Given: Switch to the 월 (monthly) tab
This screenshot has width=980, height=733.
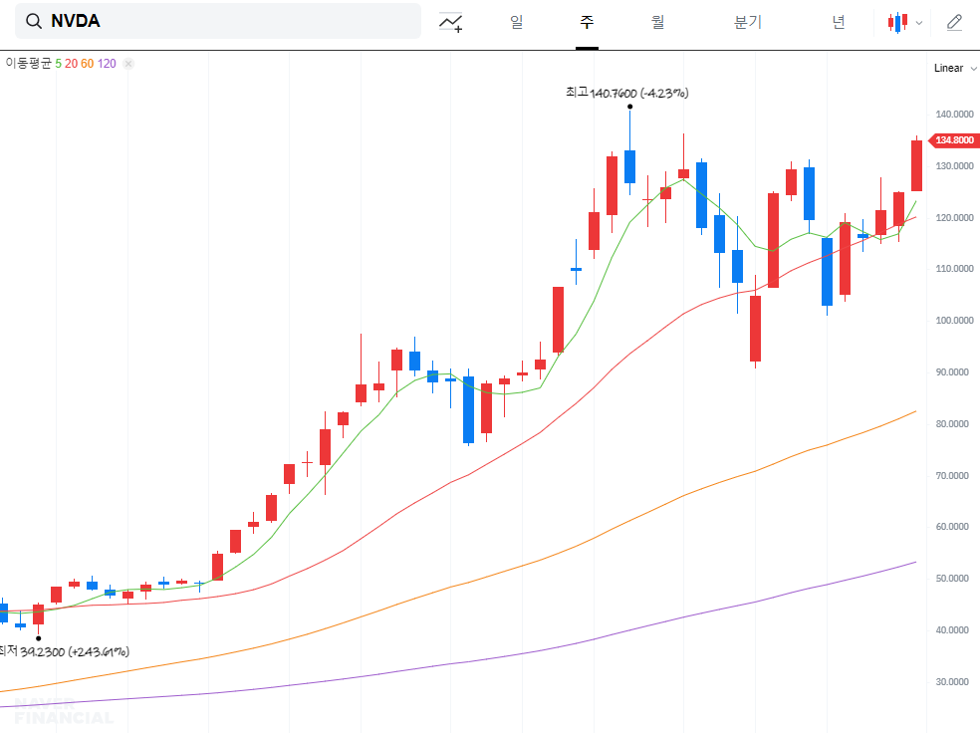Looking at the screenshot, I should pos(657,22).
